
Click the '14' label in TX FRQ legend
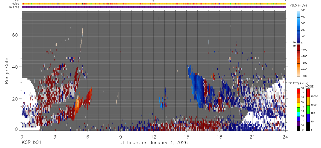pyautogui.click(x=302, y=107)
